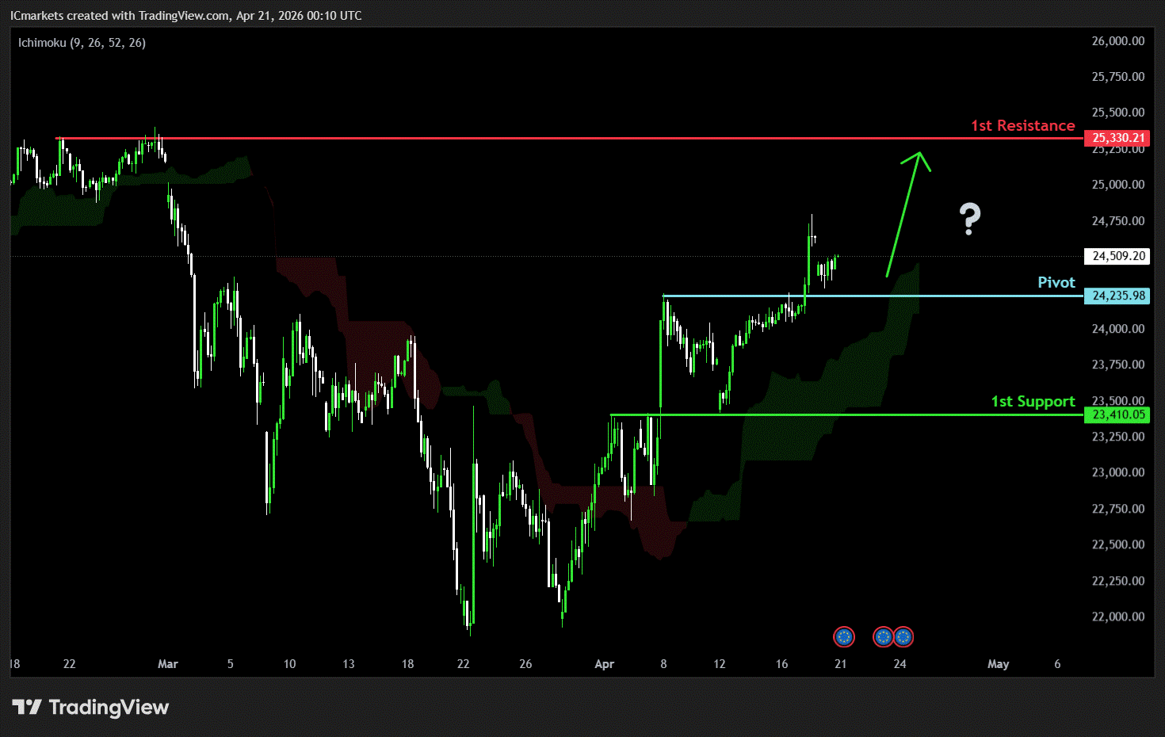Image resolution: width=1165 pixels, height=737 pixels.
Task: Click the blue 24,235.98 pivot price tag
Action: coord(1117,296)
